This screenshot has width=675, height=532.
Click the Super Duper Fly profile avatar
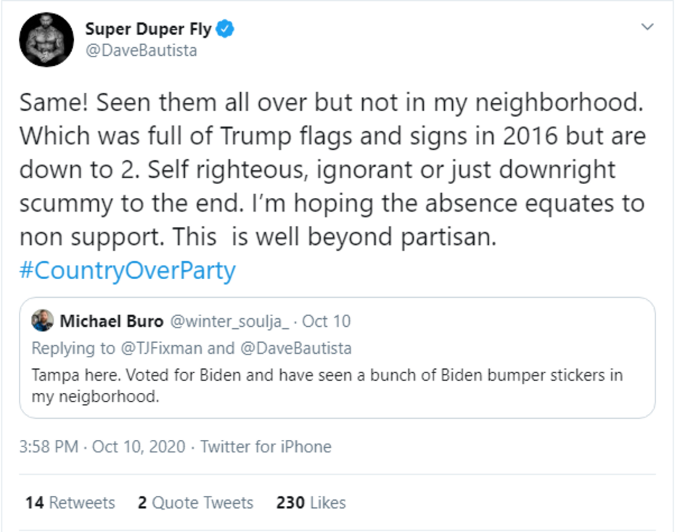click(46, 41)
